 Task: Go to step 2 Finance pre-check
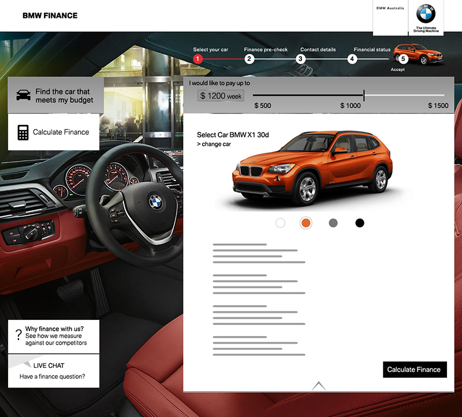click(x=249, y=59)
